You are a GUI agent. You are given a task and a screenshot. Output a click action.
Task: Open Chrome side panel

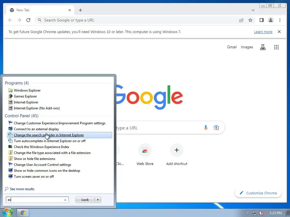[x=261, y=20]
